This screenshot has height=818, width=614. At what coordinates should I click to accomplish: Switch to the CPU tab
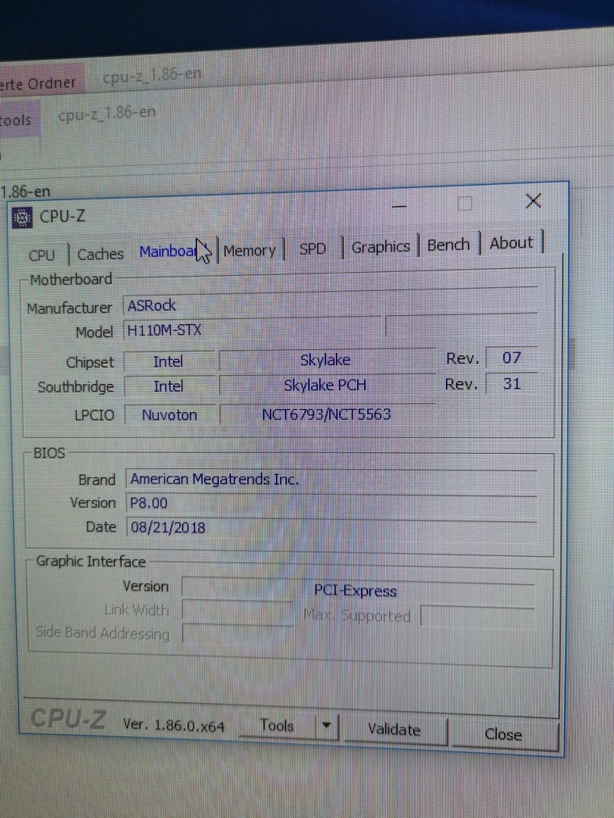pyautogui.click(x=42, y=255)
